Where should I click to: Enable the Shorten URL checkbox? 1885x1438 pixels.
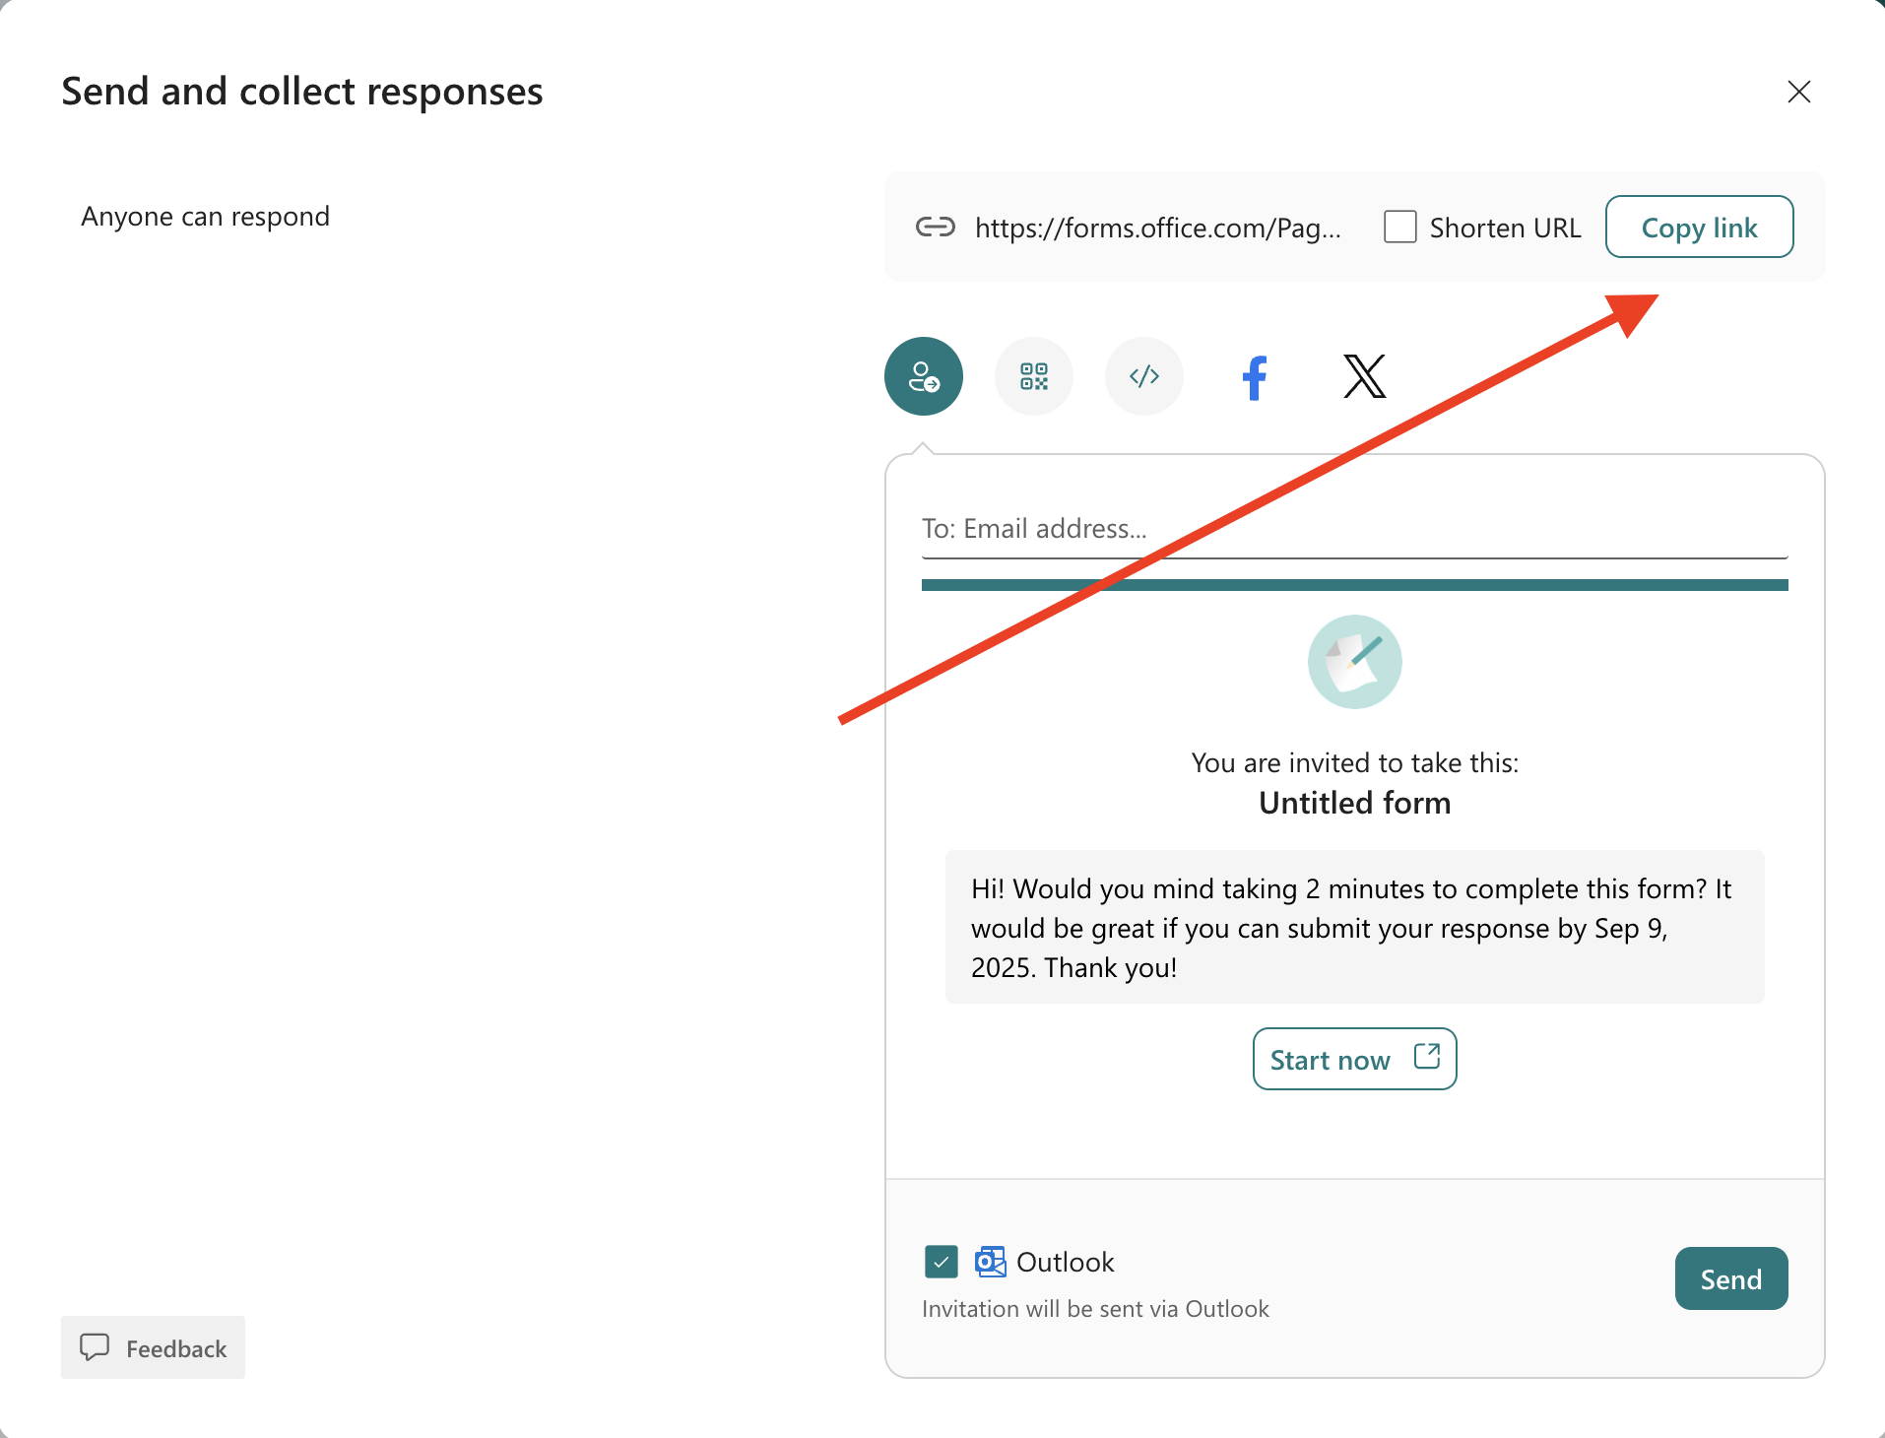point(1398,227)
